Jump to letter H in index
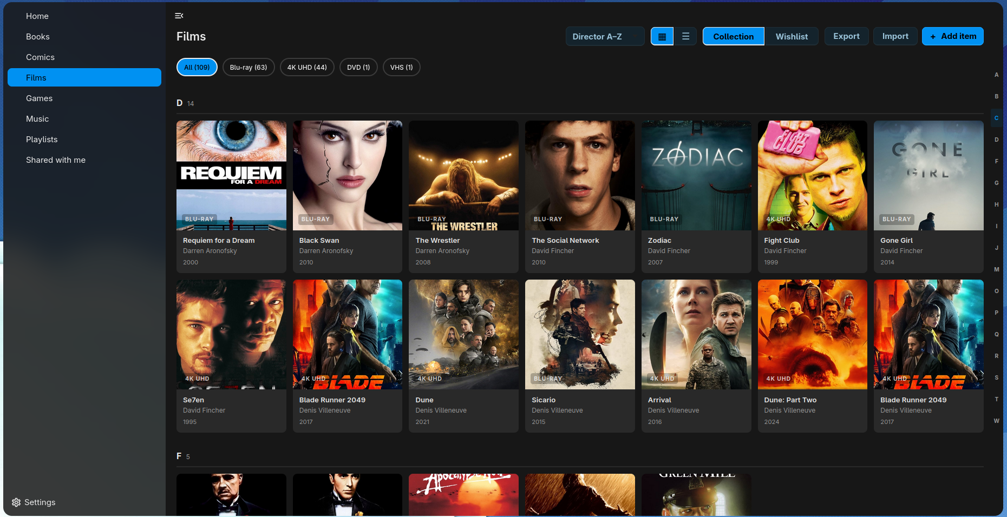1007x517 pixels. [x=996, y=204]
